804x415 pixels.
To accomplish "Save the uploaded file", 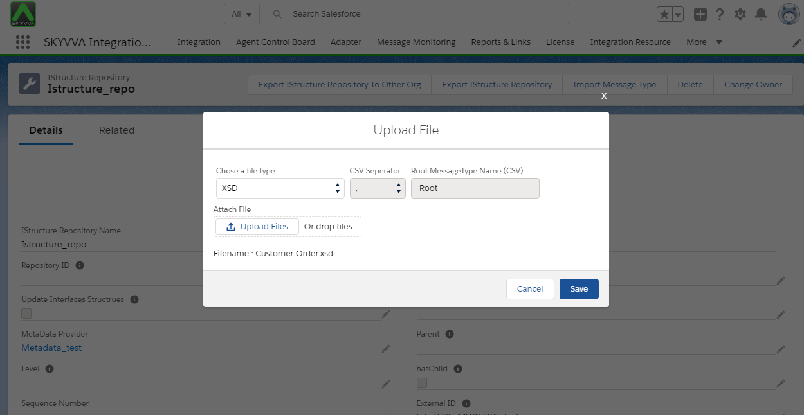I will pos(579,289).
